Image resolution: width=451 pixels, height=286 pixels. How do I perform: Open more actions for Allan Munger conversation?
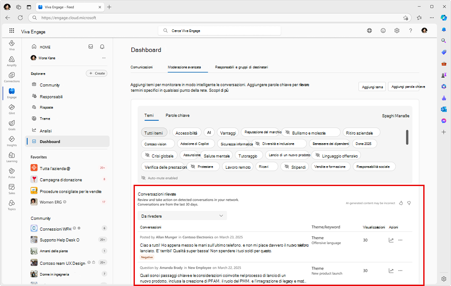(400, 240)
